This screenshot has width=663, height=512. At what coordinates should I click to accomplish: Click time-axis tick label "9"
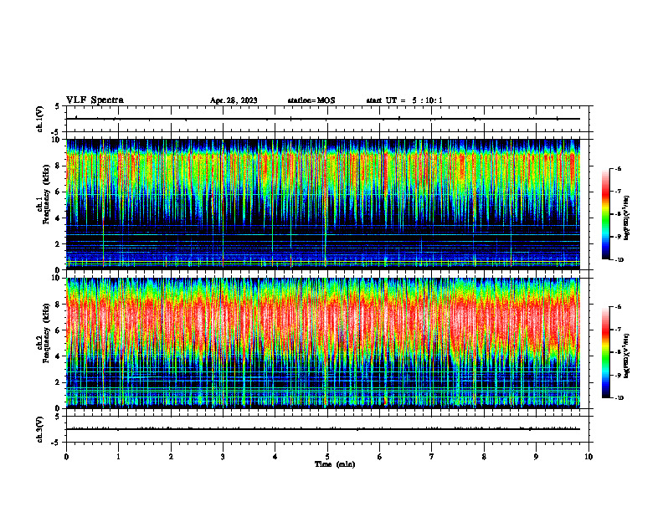pyautogui.click(x=536, y=457)
